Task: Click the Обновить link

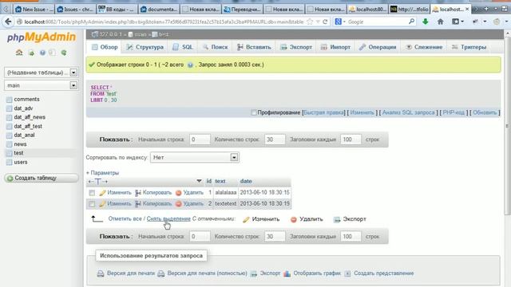Action: (485, 112)
